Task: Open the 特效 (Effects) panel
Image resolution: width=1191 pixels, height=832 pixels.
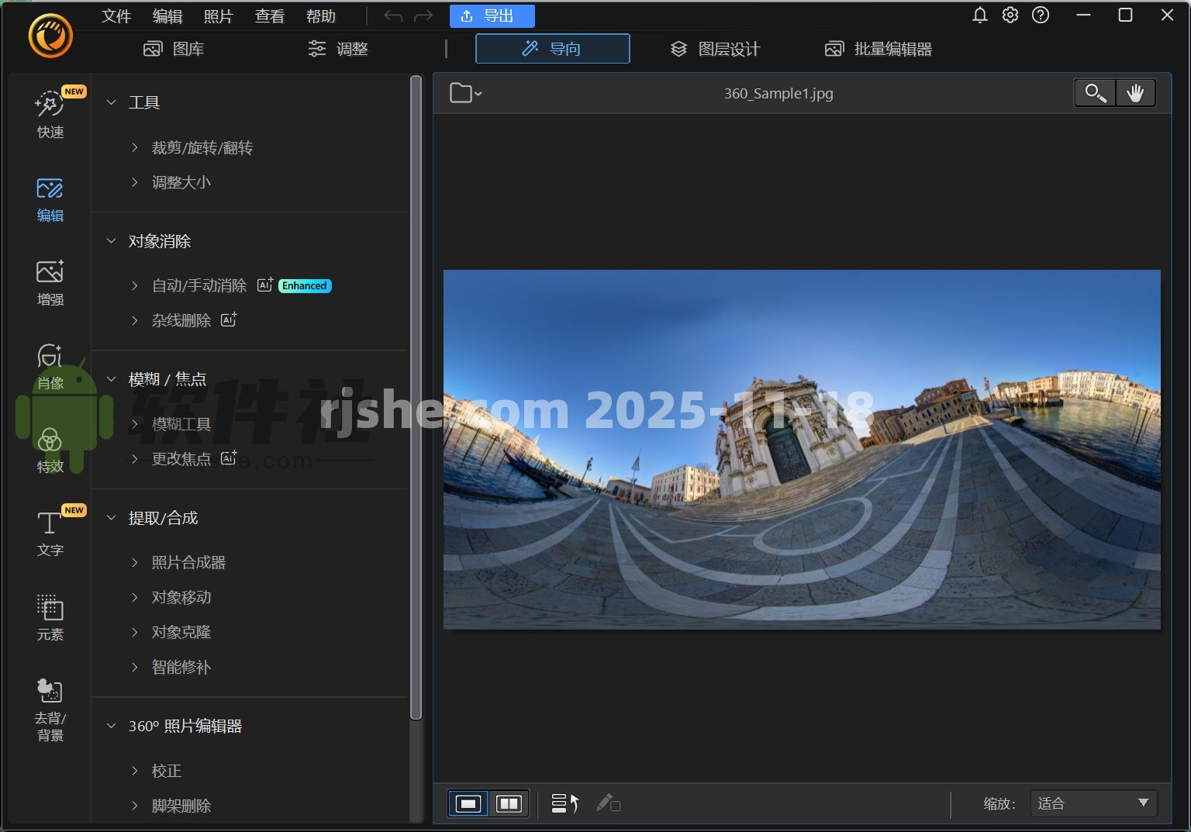Action: pyautogui.click(x=50, y=451)
